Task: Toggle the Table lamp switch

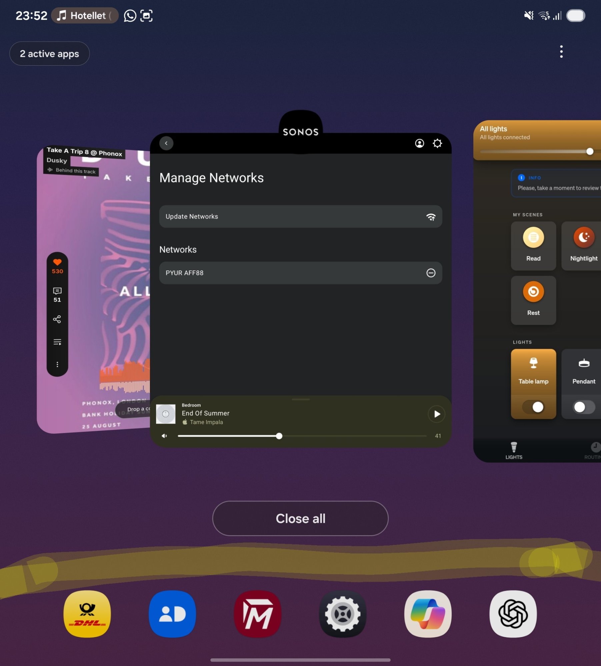Action: point(533,407)
